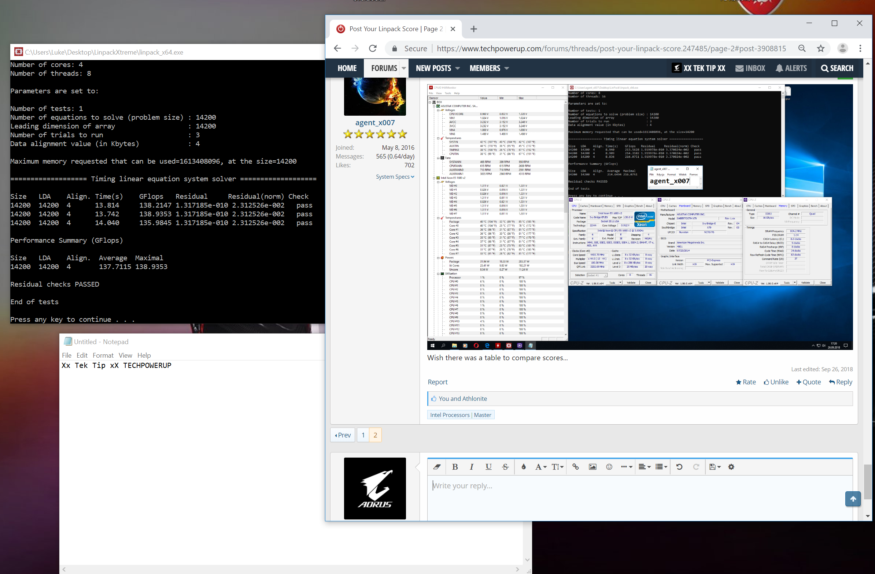The image size is (875, 574).
Task: Open the ALERTS bell link
Action: point(791,68)
